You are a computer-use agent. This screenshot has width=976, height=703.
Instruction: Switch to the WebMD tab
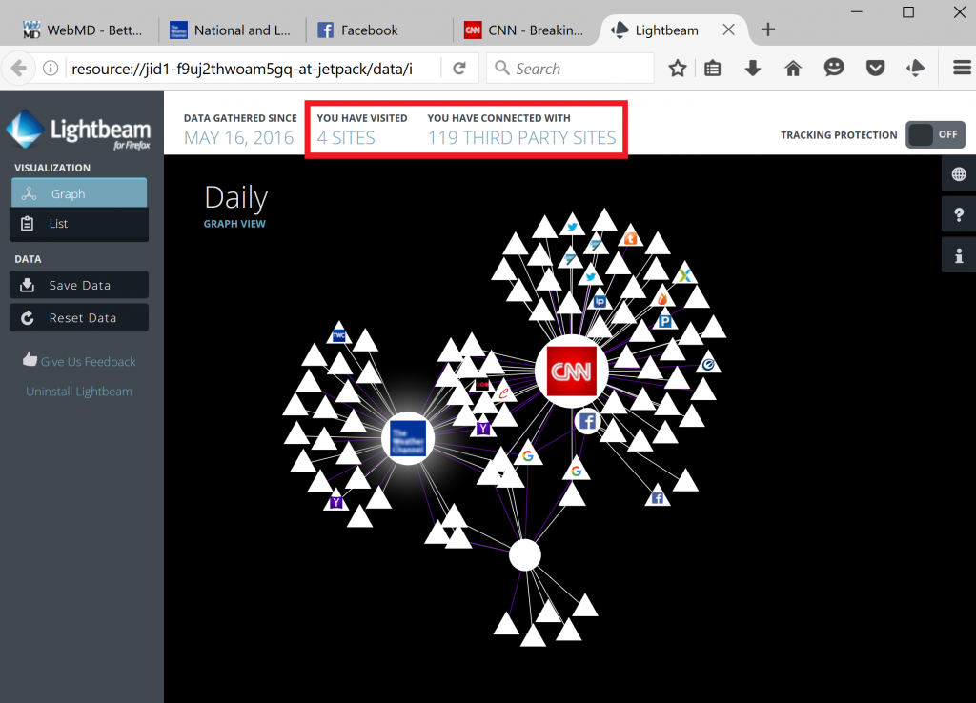pyautogui.click(x=83, y=30)
